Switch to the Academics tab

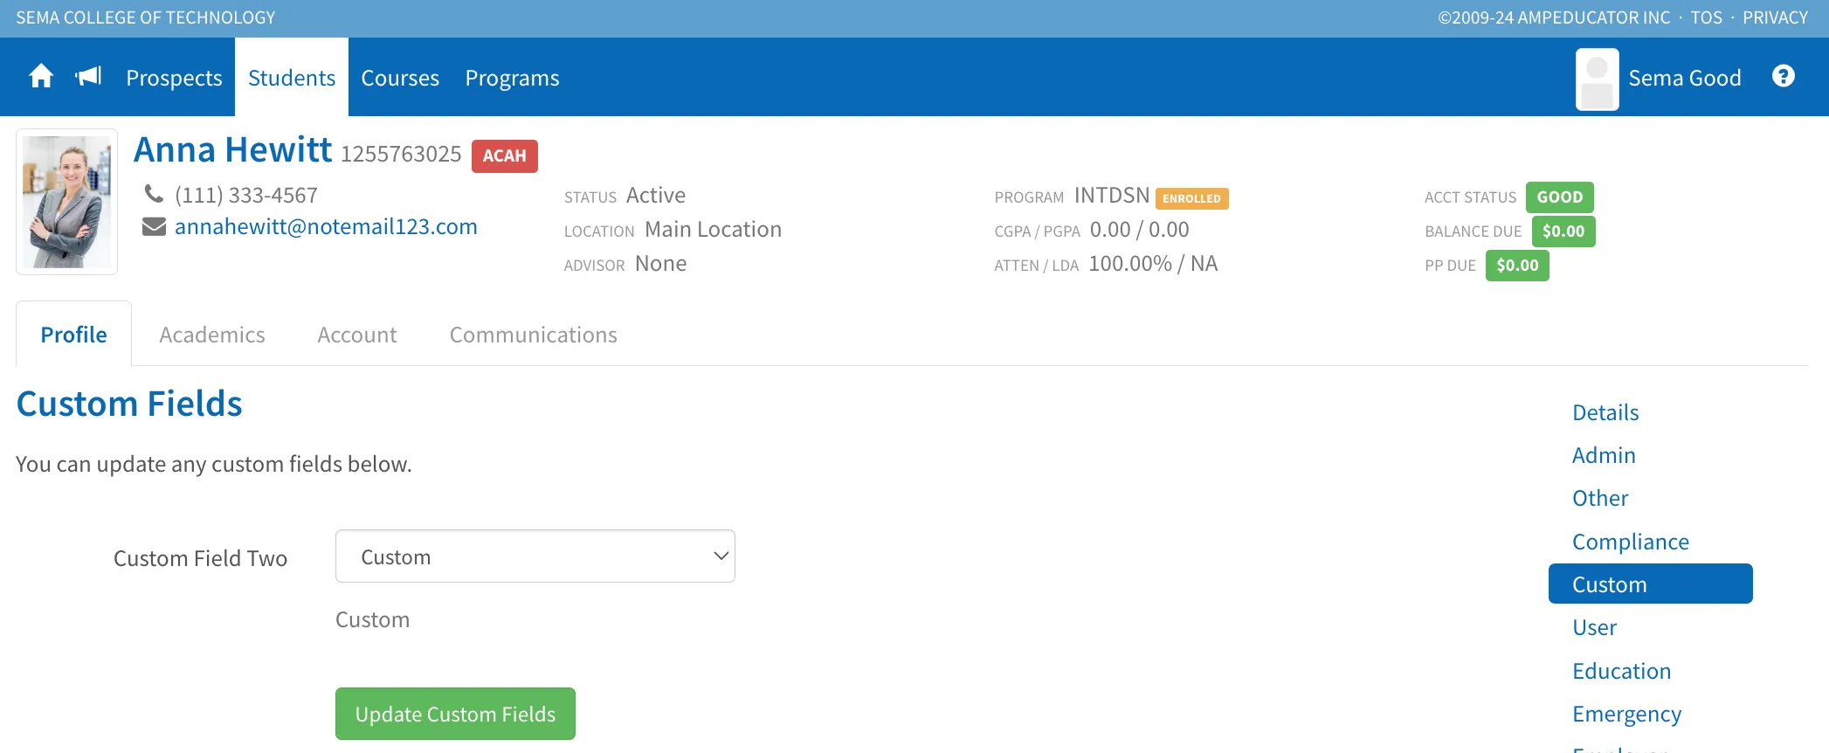pos(212,335)
